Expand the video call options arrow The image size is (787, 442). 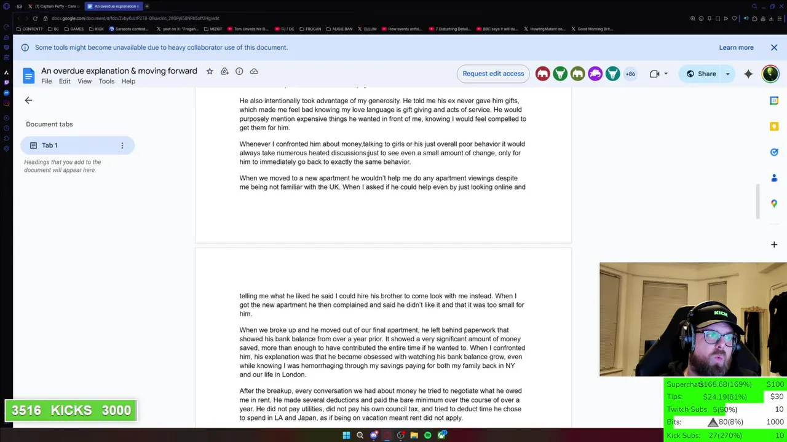[665, 74]
